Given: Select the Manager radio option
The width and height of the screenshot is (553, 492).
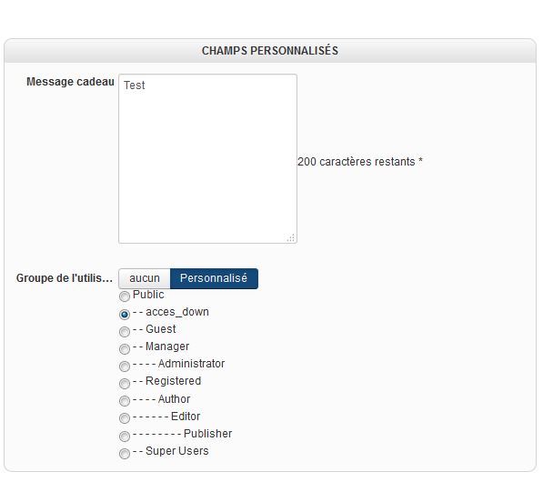Looking at the screenshot, I should tap(125, 348).
